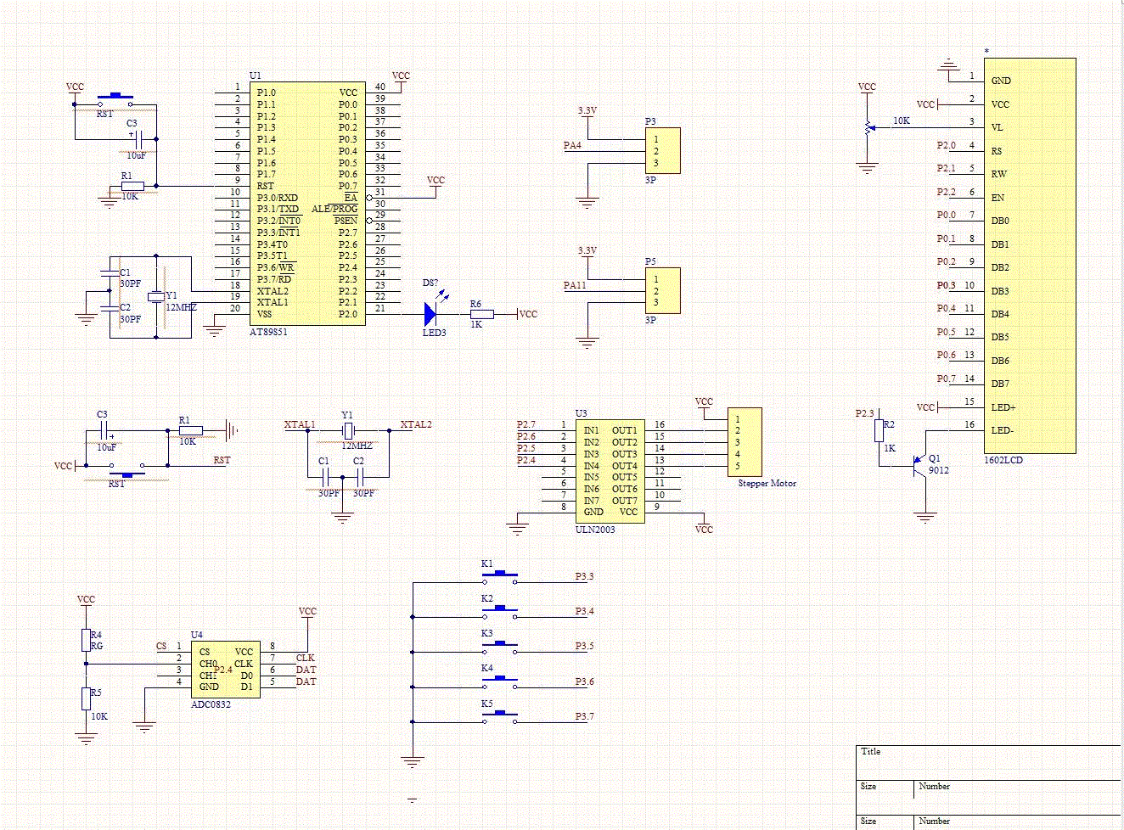Viewport: 1124px width, 830px height.
Task: Select the 1602LCD display component body
Action: point(1030,255)
